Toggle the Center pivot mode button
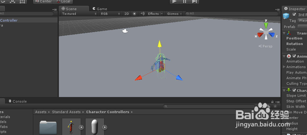This screenshot has height=135, width=307. (43, 1)
